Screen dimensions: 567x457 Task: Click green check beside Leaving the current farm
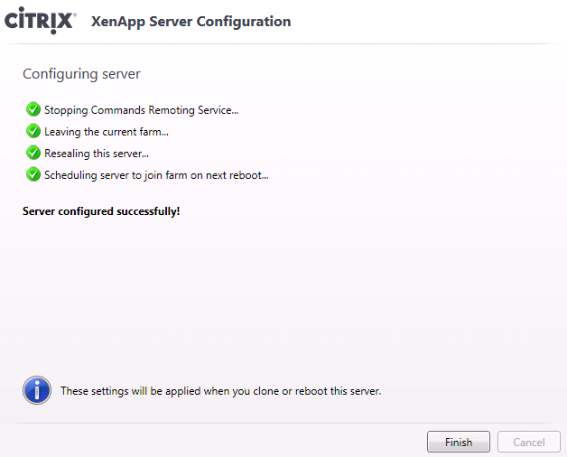(x=33, y=131)
